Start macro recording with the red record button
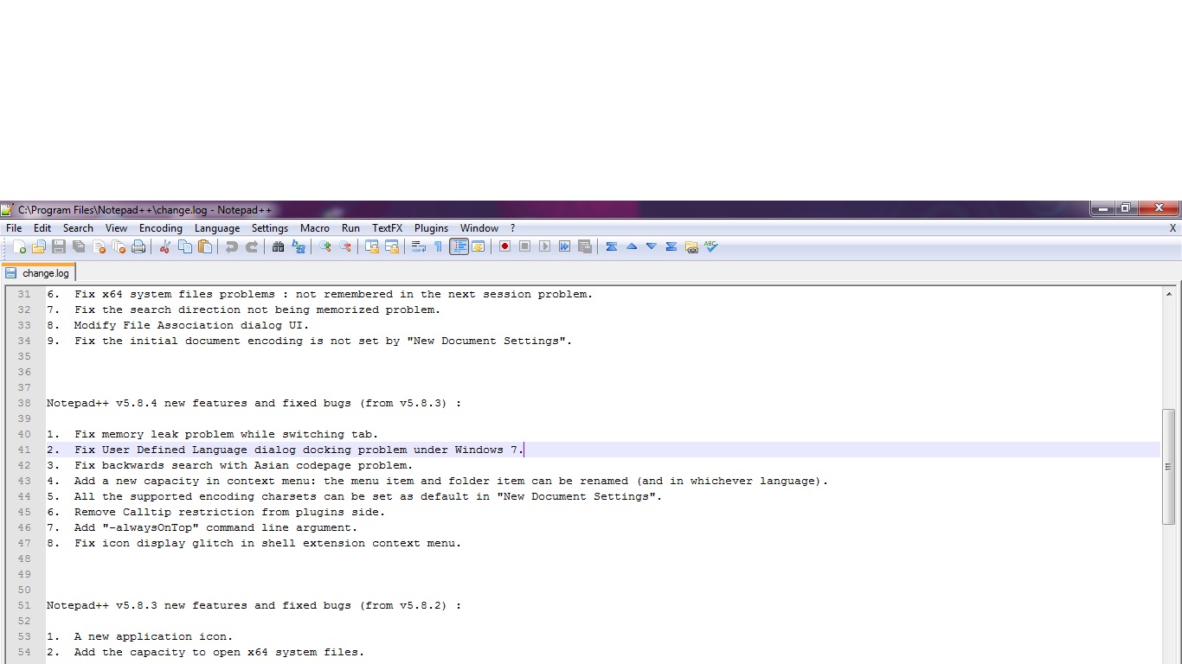 504,247
